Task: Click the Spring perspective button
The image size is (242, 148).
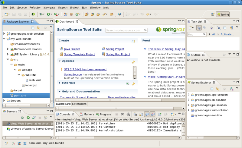Action: pyautogui.click(x=223, y=14)
